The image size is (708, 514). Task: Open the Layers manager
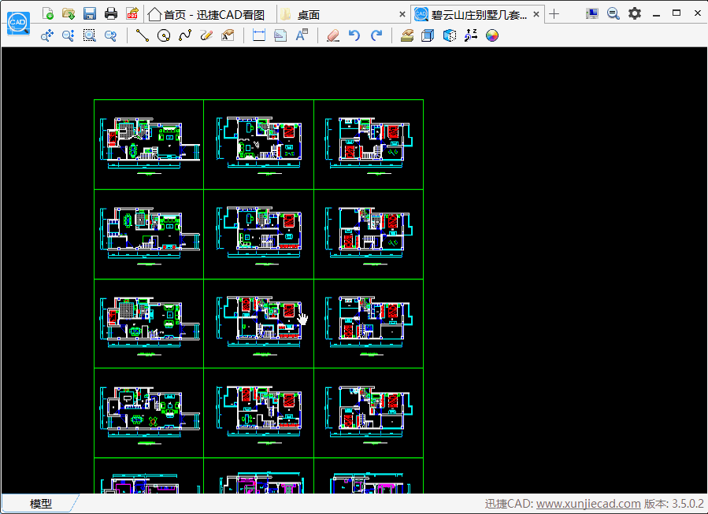[407, 35]
